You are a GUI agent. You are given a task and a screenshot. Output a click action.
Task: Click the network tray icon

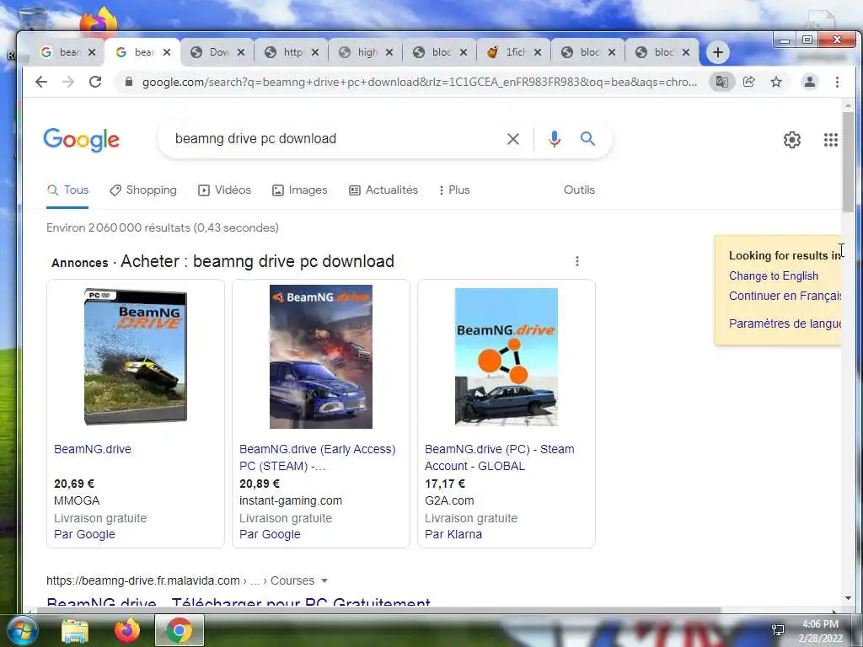778,630
